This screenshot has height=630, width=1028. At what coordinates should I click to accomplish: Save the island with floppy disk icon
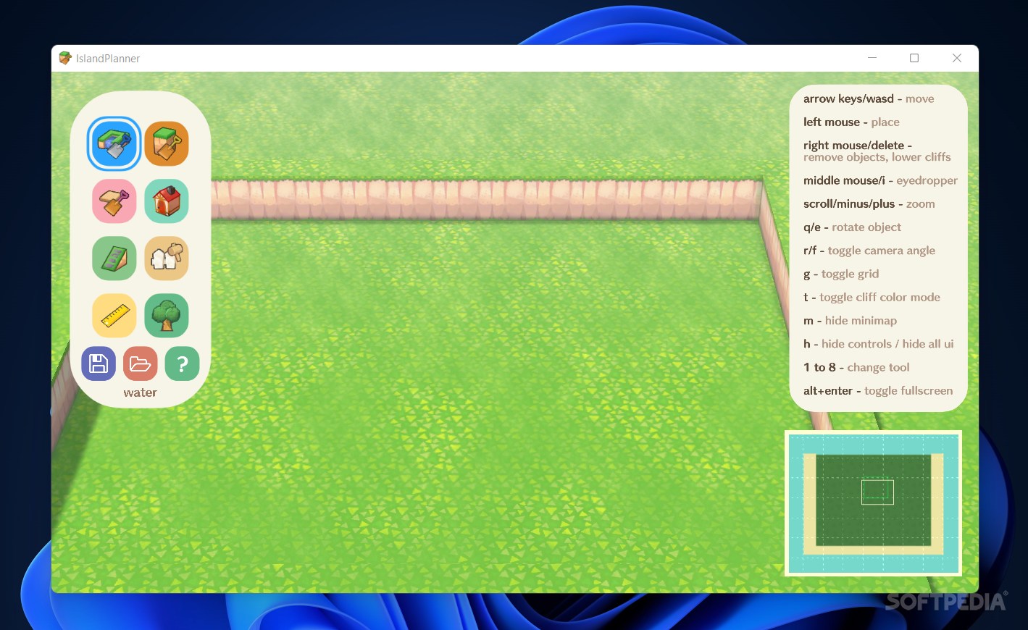click(x=99, y=364)
